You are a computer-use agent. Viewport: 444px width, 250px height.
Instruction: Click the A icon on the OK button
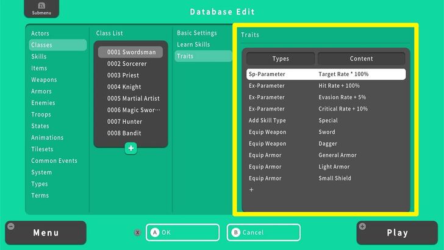155,232
